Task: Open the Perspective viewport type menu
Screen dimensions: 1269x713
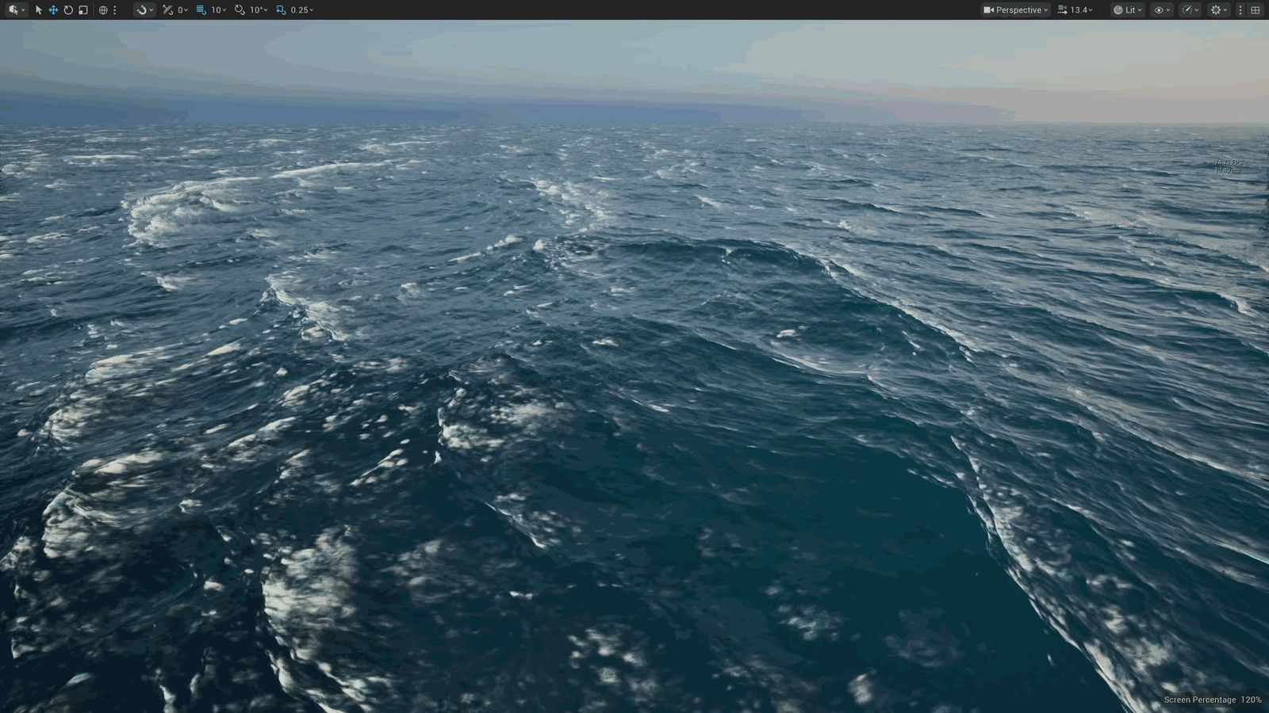Action: tap(1016, 10)
